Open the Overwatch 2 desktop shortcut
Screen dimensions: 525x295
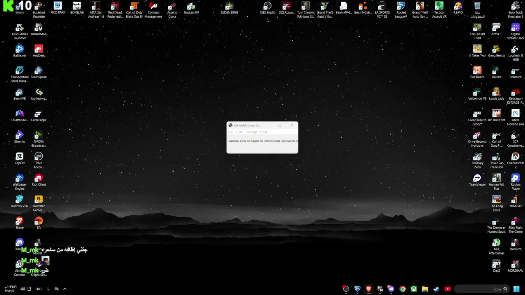(516, 161)
